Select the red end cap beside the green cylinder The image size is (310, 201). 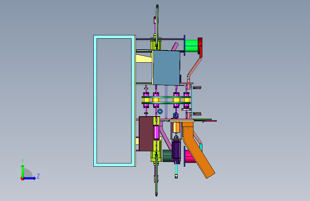tap(200, 48)
